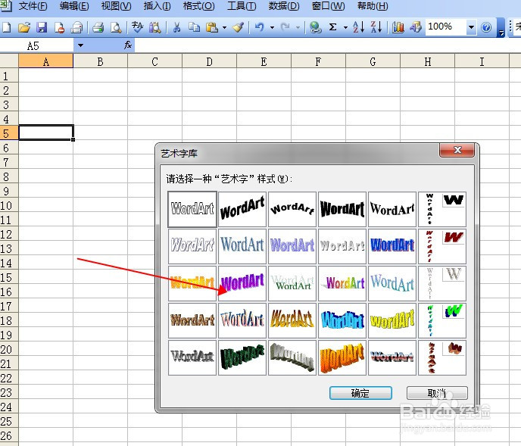Click the Research binoculars icon

pyautogui.click(x=154, y=27)
